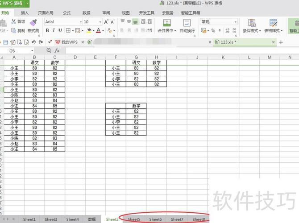
Task: Open the Arial font name dropdown
Action: [x=81, y=22]
